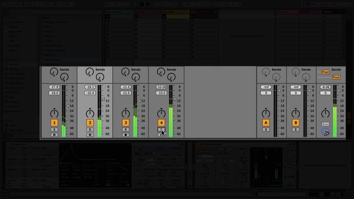The height and width of the screenshot is (199, 354).
Task: Click track 2 volume field showing -10.4
Action: pyautogui.click(x=90, y=93)
